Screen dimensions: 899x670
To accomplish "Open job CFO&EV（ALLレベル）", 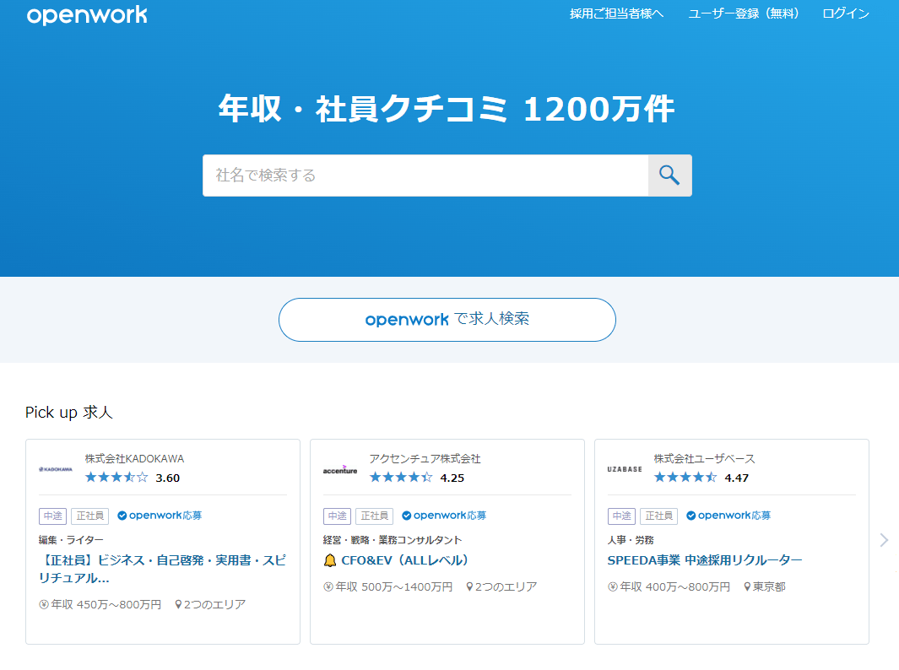I will [x=405, y=560].
